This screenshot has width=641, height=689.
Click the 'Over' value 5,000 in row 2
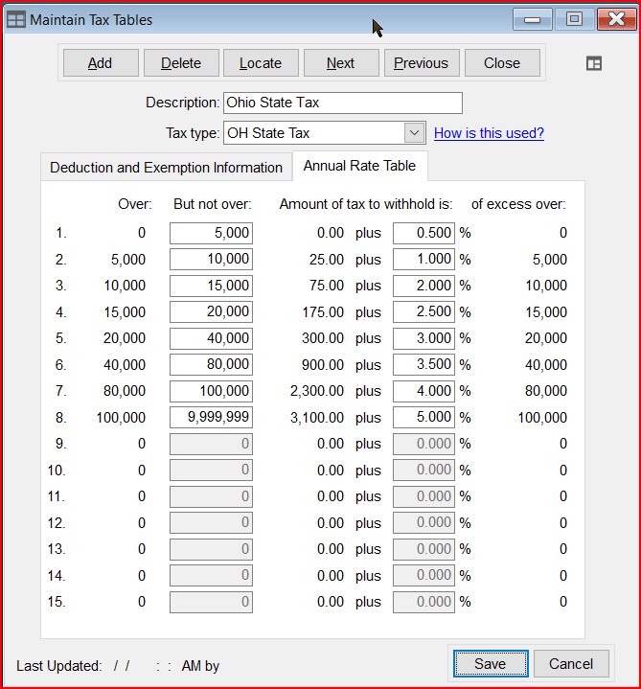point(128,260)
